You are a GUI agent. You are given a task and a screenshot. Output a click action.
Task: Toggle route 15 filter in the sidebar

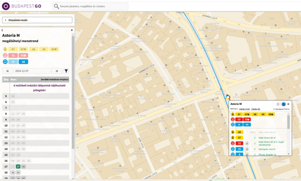23,61
